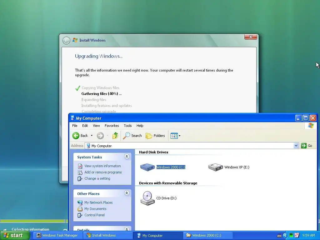Viewport: 320px width, 240px height.
Task: Click the Control Panel icon in Other Places
Action: [80, 215]
